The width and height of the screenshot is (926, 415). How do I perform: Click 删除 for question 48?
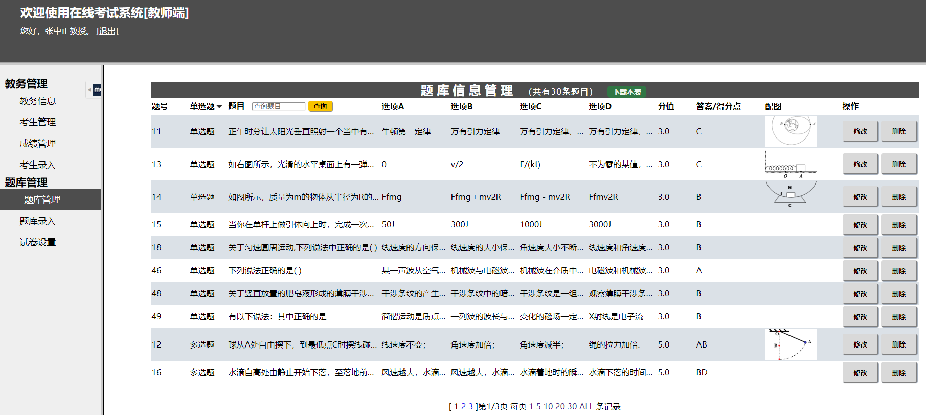[x=898, y=294]
